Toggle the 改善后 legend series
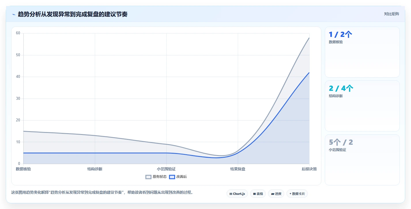This screenshot has height=209, width=411. (178, 177)
